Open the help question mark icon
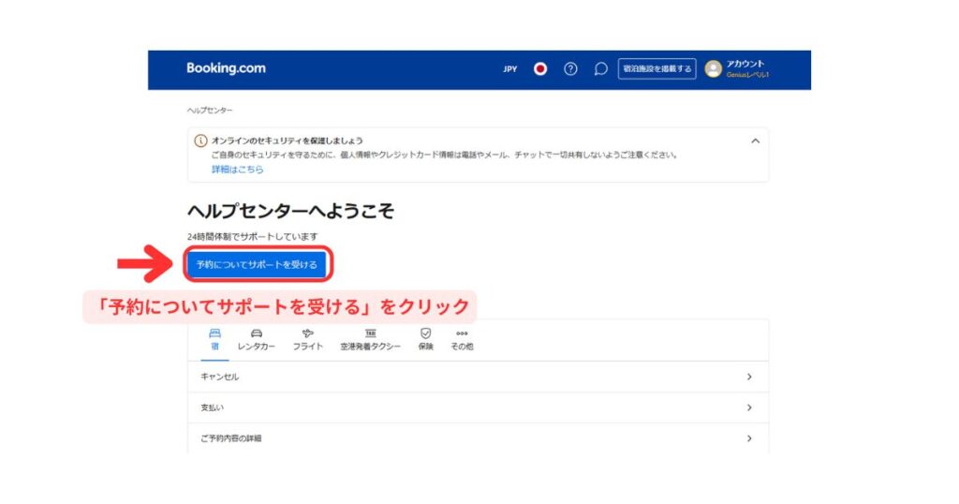Image resolution: width=959 pixels, height=504 pixels. [x=570, y=69]
